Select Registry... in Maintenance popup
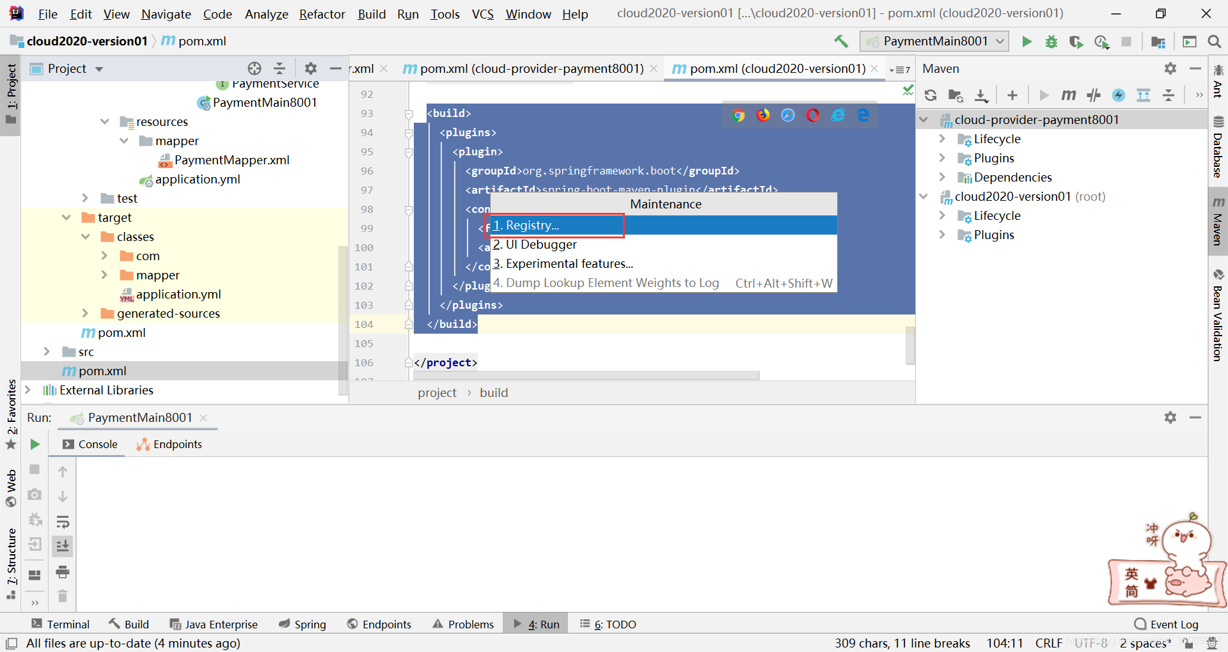The image size is (1228, 652). tap(664, 225)
